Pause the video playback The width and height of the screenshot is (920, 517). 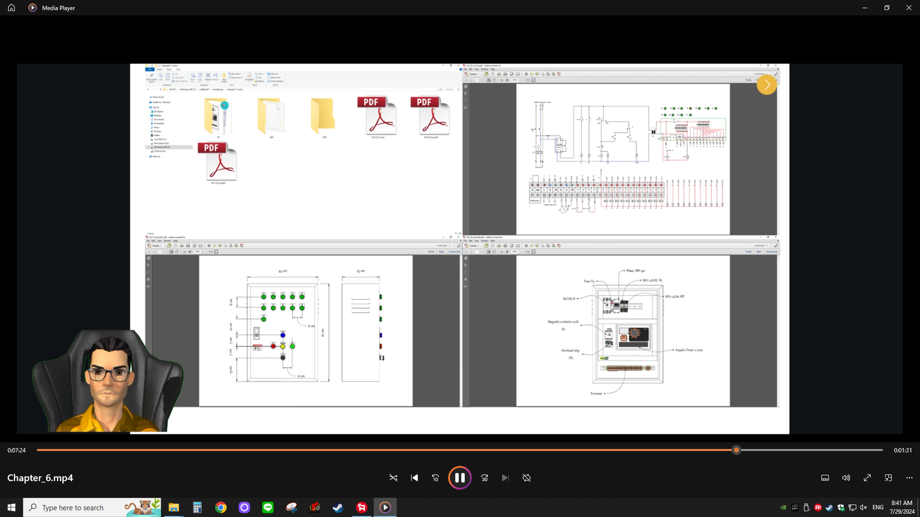point(459,478)
